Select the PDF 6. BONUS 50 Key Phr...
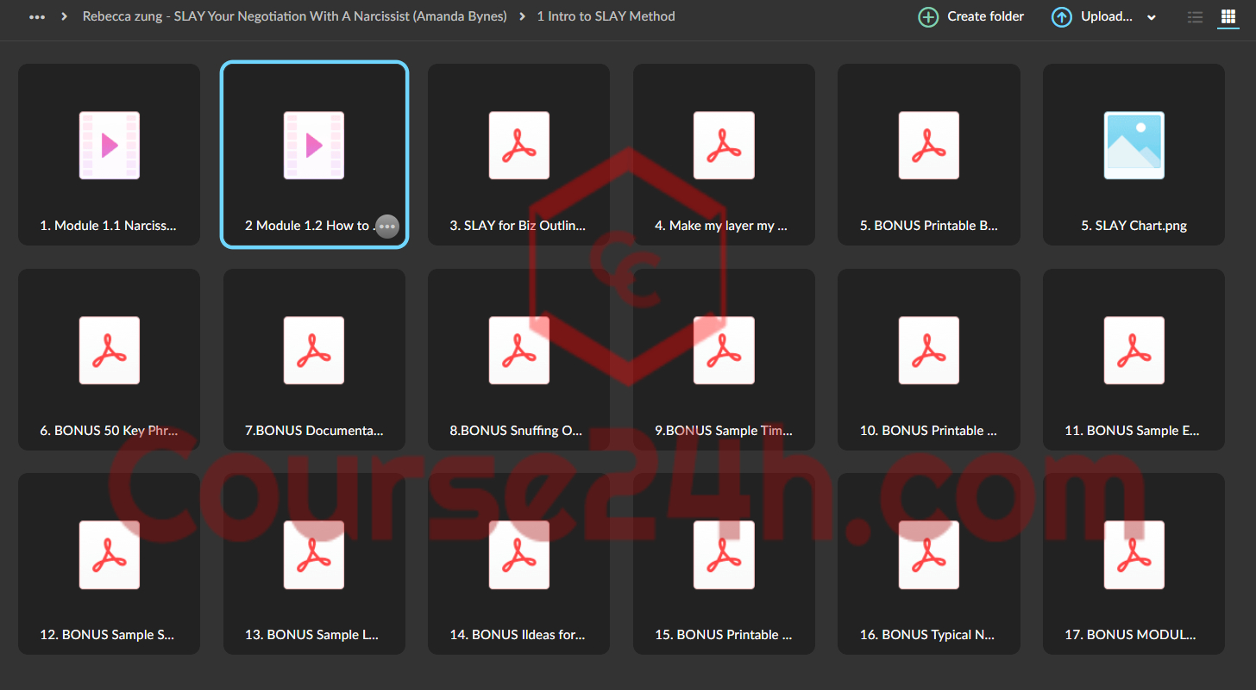Image resolution: width=1256 pixels, height=690 pixels. point(109,359)
